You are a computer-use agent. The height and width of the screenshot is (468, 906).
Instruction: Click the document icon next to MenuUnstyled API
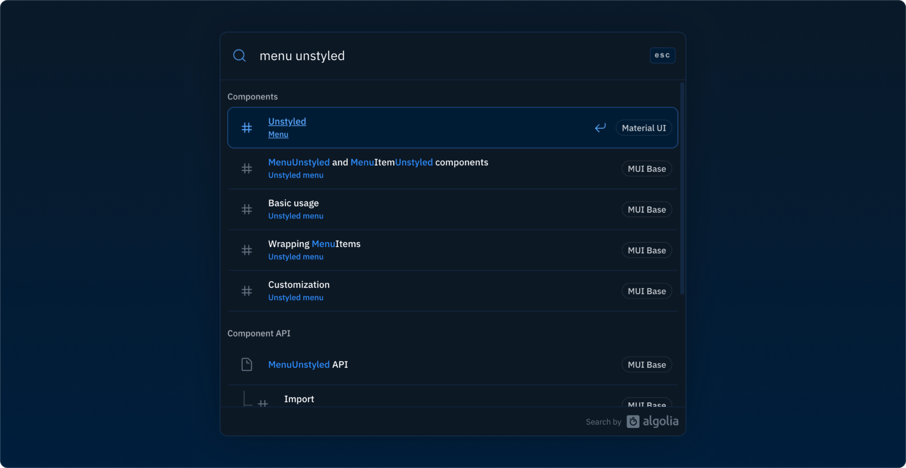tap(247, 364)
